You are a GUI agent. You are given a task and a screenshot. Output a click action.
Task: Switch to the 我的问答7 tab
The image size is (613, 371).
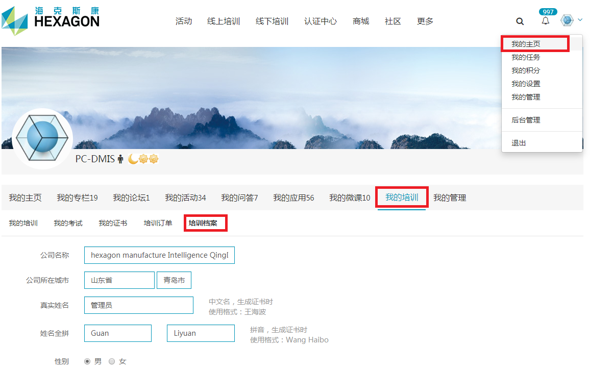[239, 197]
